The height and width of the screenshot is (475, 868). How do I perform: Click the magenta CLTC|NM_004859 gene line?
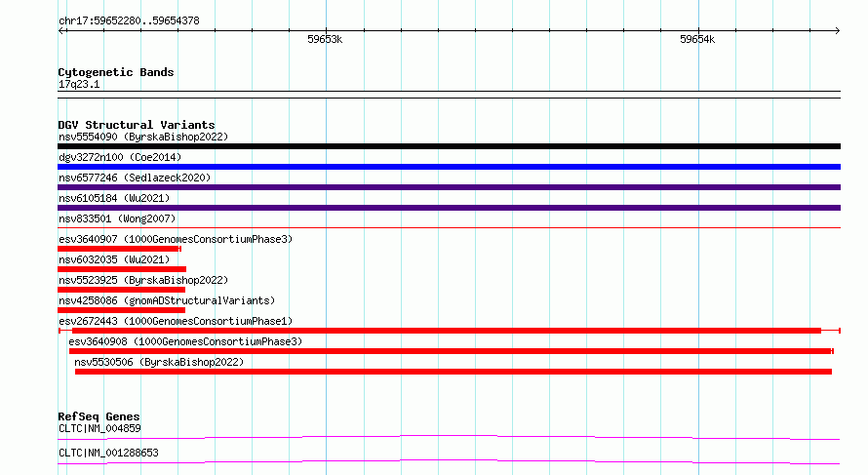(x=449, y=437)
